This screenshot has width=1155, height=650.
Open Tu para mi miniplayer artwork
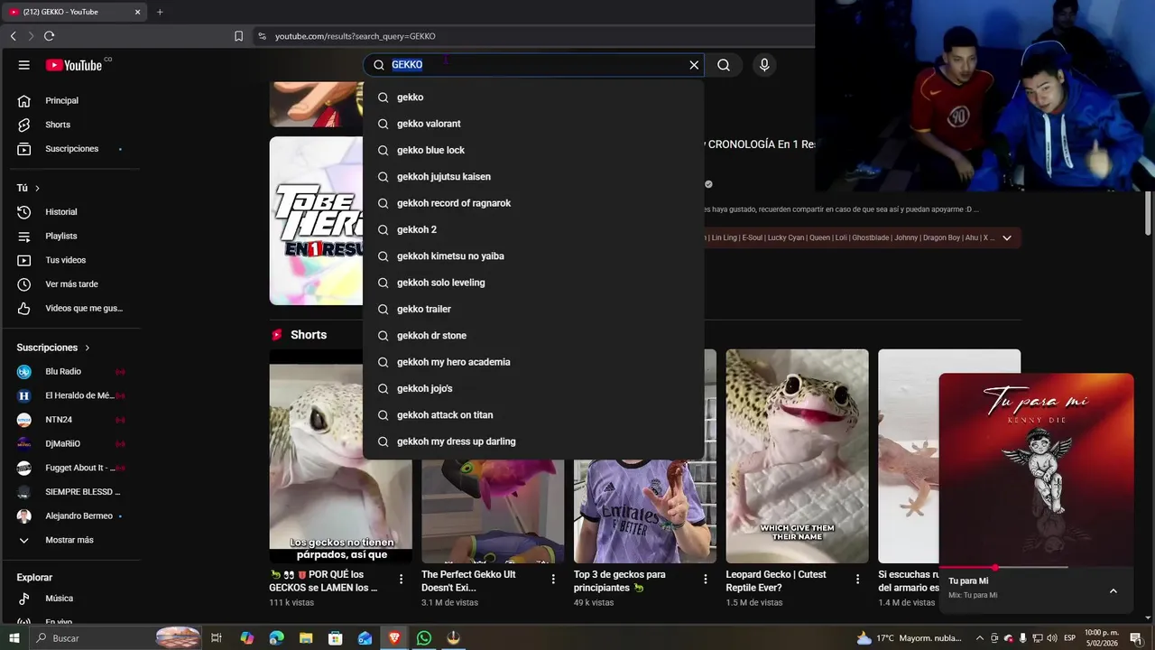[1036, 469]
